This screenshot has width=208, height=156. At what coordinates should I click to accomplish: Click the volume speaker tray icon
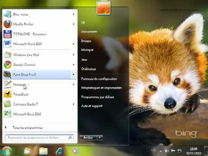coord(167,151)
